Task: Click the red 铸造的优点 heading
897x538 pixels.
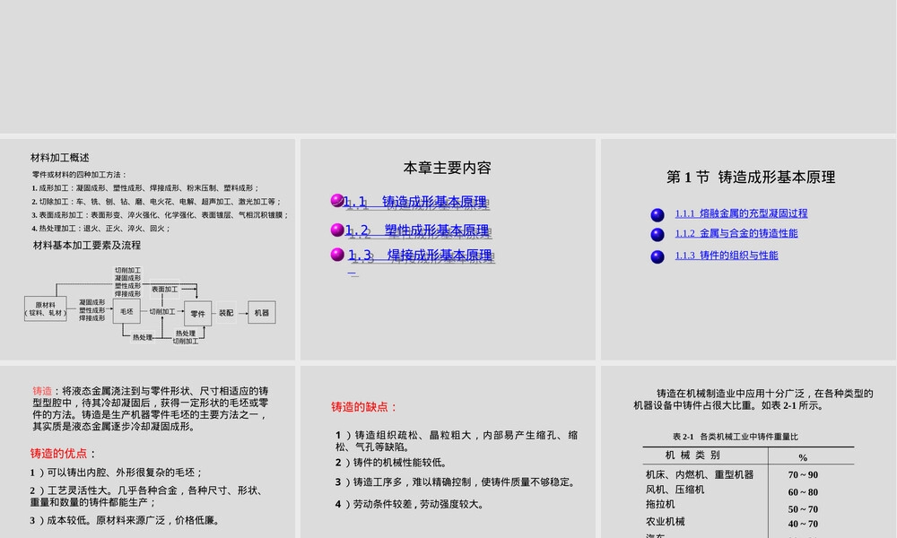Action: pyautogui.click(x=59, y=454)
